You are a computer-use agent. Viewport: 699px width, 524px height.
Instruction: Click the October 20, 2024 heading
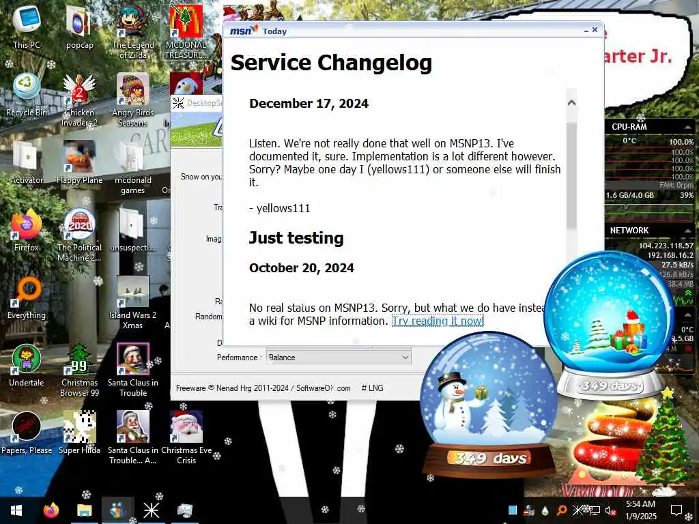pyautogui.click(x=302, y=267)
